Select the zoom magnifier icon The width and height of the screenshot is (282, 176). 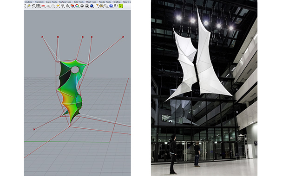pos(29,6)
